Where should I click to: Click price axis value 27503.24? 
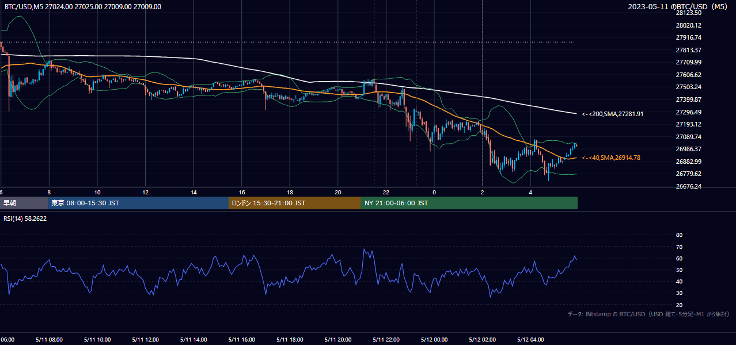click(x=688, y=87)
